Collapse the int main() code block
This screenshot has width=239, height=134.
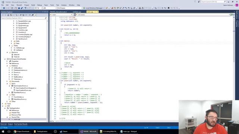pyautogui.click(x=60, y=41)
